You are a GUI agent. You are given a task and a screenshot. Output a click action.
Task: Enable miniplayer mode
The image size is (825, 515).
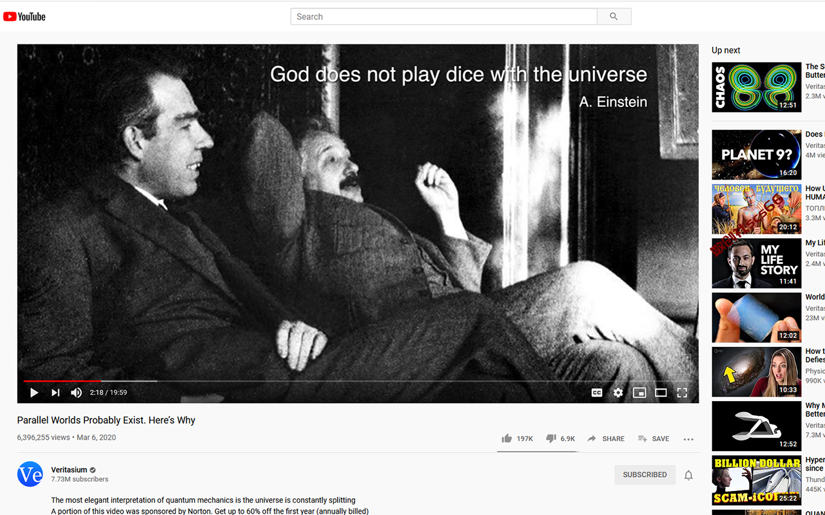tap(639, 393)
